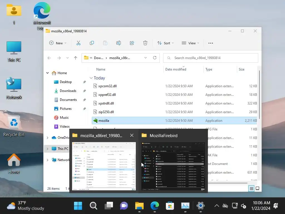Screen dimensions: 285x214
Task: Select the user folder named 1 on desktop
Action: 14,14
